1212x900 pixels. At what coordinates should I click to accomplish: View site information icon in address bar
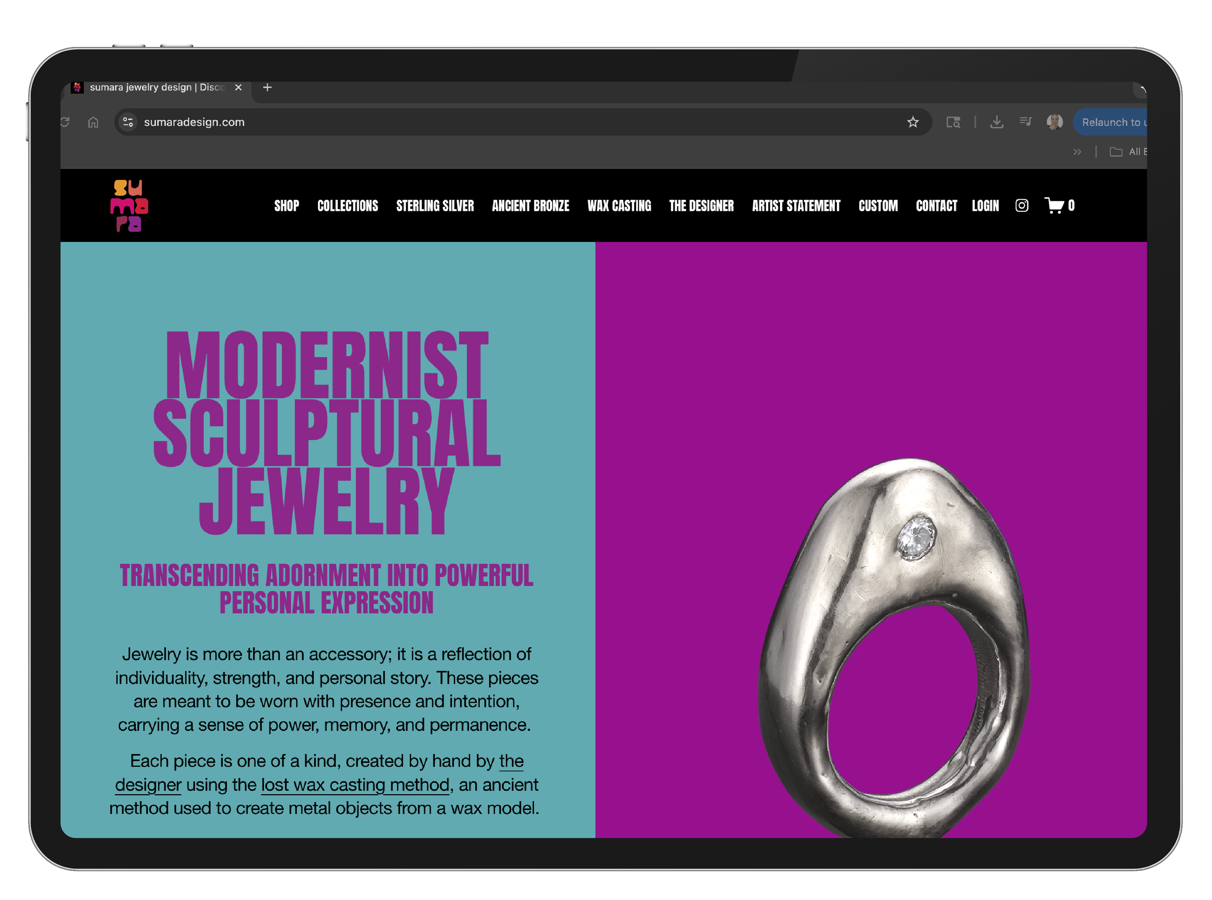(x=128, y=122)
